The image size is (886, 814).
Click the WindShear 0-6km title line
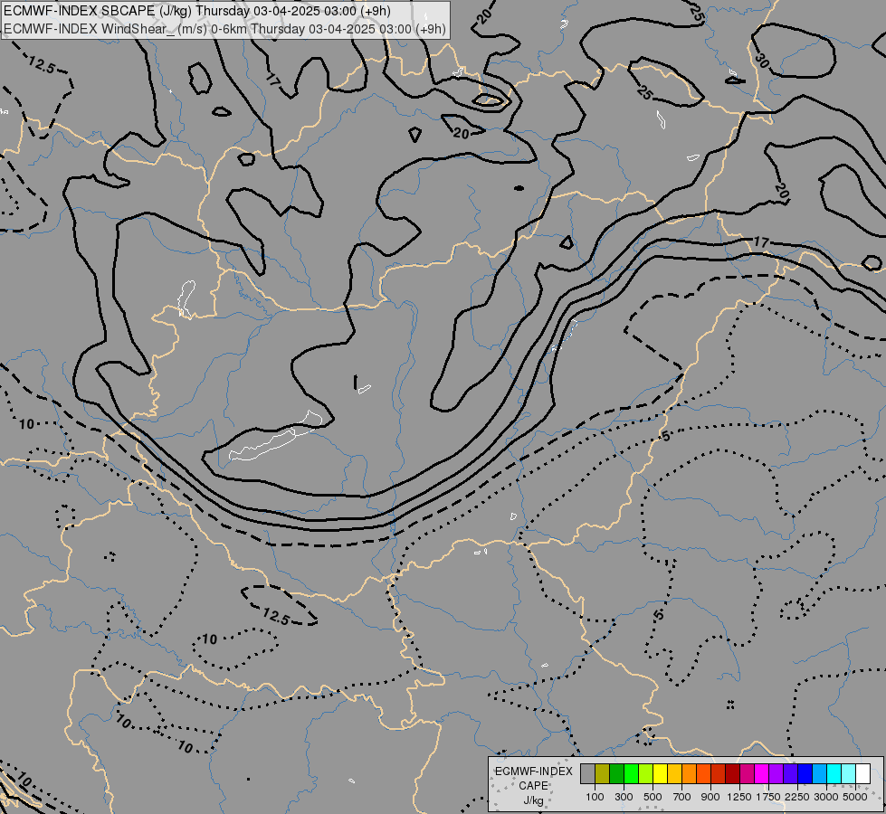(224, 29)
